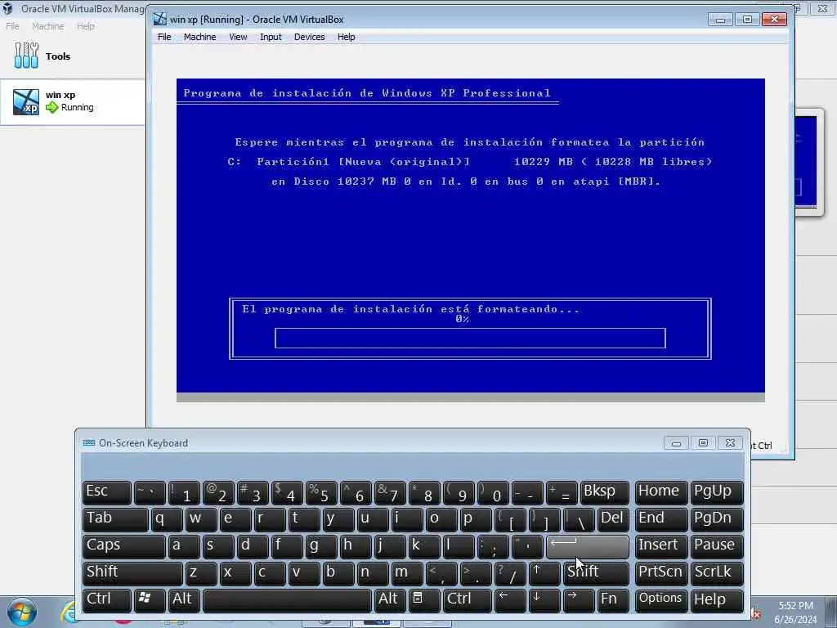The width and height of the screenshot is (837, 628).
Task: Click the Windows logo key on keyboard
Action: (150, 599)
